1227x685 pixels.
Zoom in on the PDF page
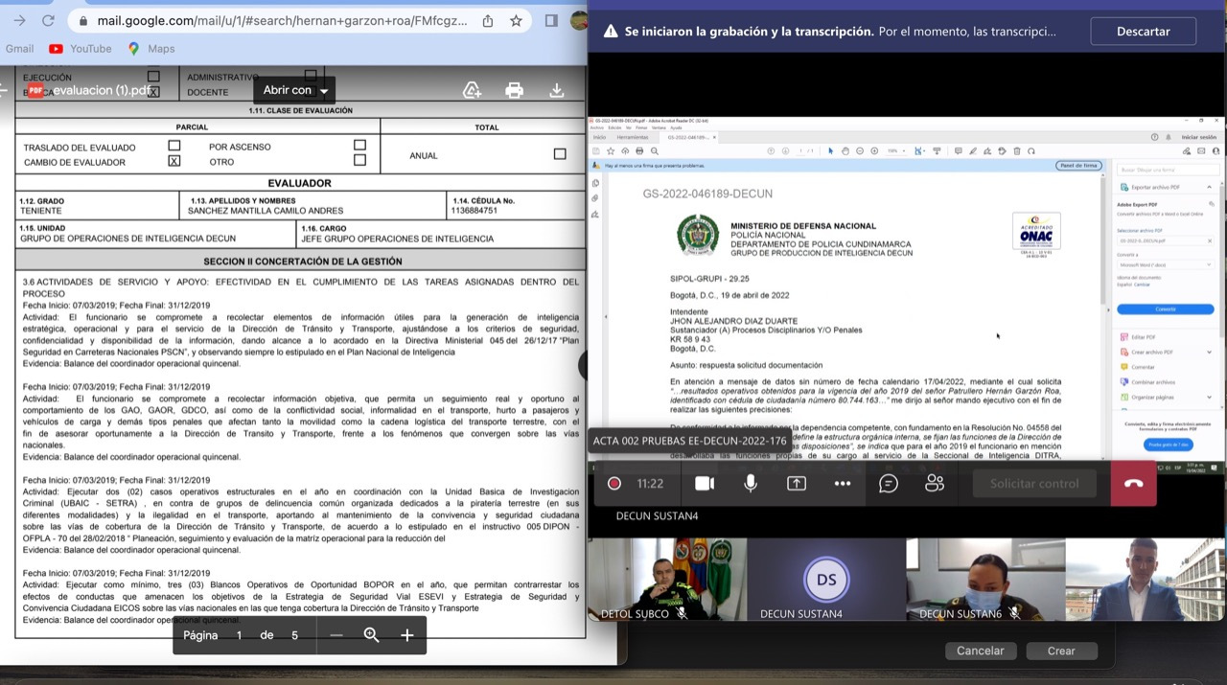point(407,635)
